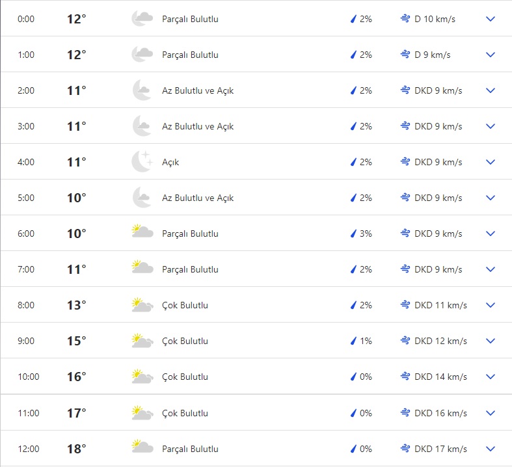512x467 pixels.
Task: Click the sun cloud icon at 6:00
Action: pos(142,233)
